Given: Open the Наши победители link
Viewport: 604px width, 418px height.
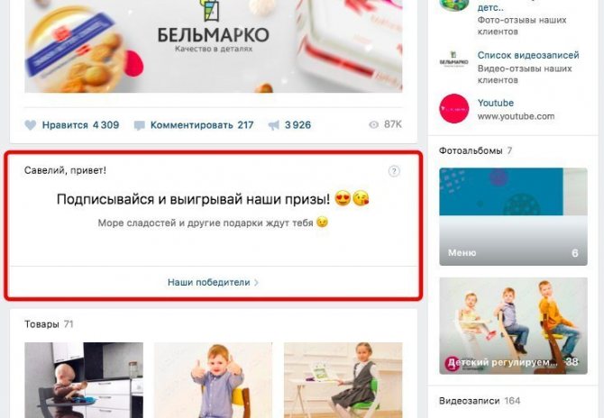Looking at the screenshot, I should (x=209, y=283).
